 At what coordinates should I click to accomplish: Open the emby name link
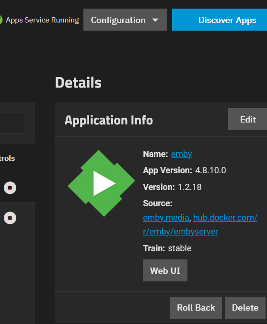[x=181, y=154]
